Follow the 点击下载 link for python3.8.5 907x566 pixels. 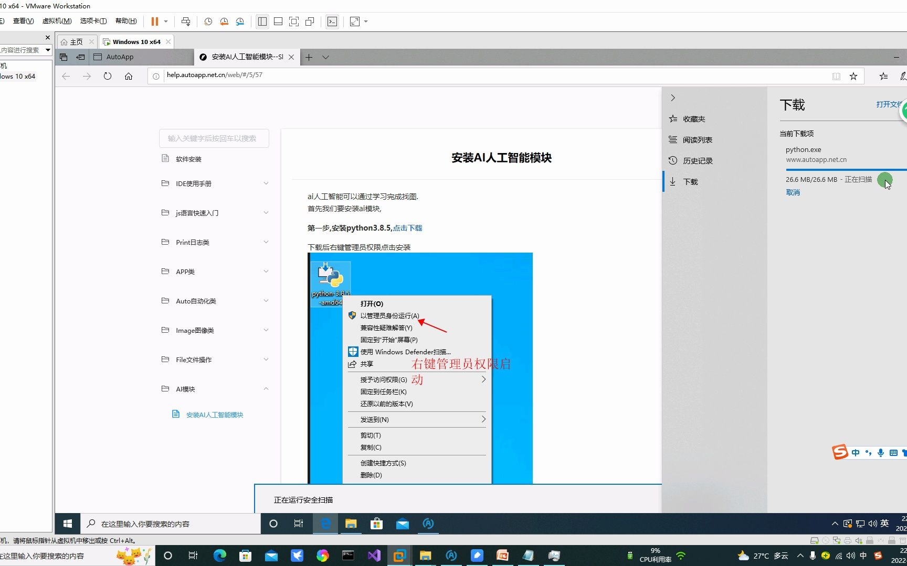pos(407,227)
